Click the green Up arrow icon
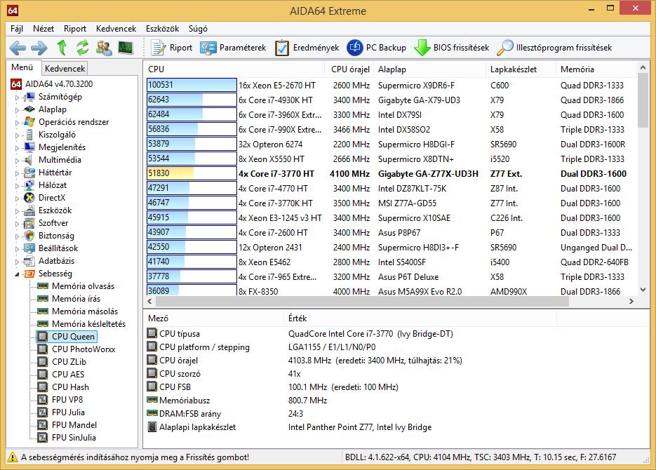Image resolution: width=656 pixels, height=470 pixels. (x=62, y=48)
